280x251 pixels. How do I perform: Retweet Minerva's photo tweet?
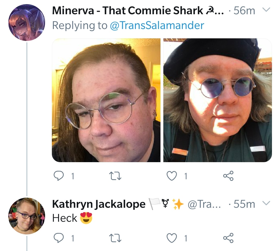click(x=115, y=176)
